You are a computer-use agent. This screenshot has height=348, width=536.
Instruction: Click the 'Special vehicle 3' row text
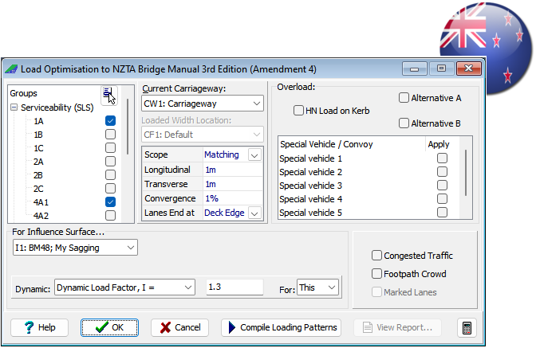pos(310,186)
